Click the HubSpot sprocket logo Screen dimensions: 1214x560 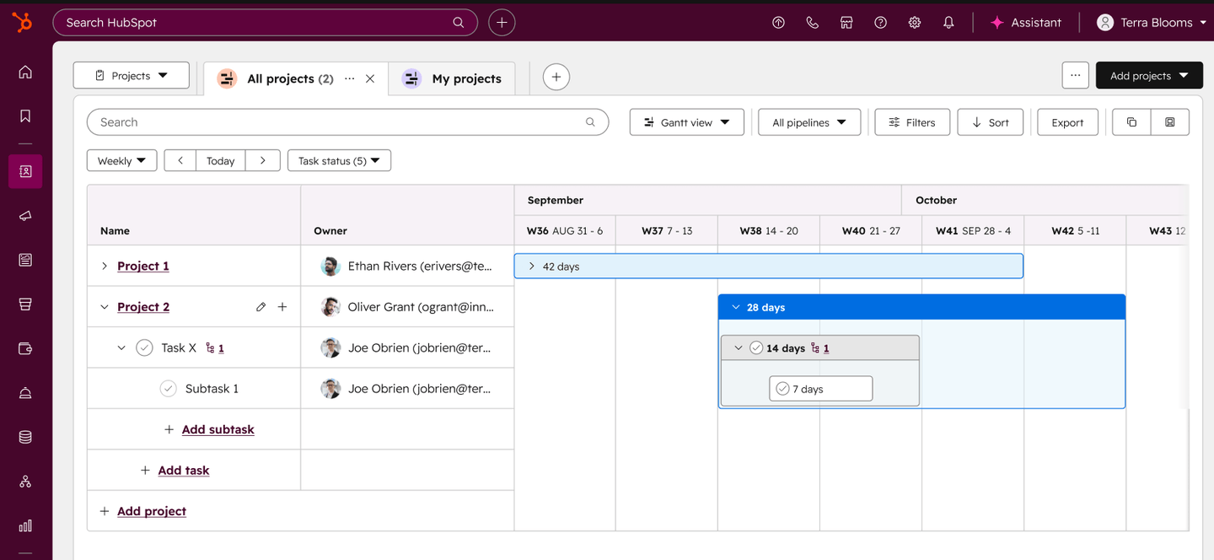click(23, 23)
